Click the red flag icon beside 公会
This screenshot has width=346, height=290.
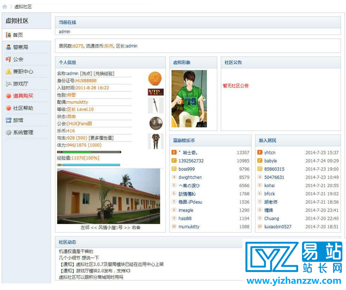tap(9, 59)
